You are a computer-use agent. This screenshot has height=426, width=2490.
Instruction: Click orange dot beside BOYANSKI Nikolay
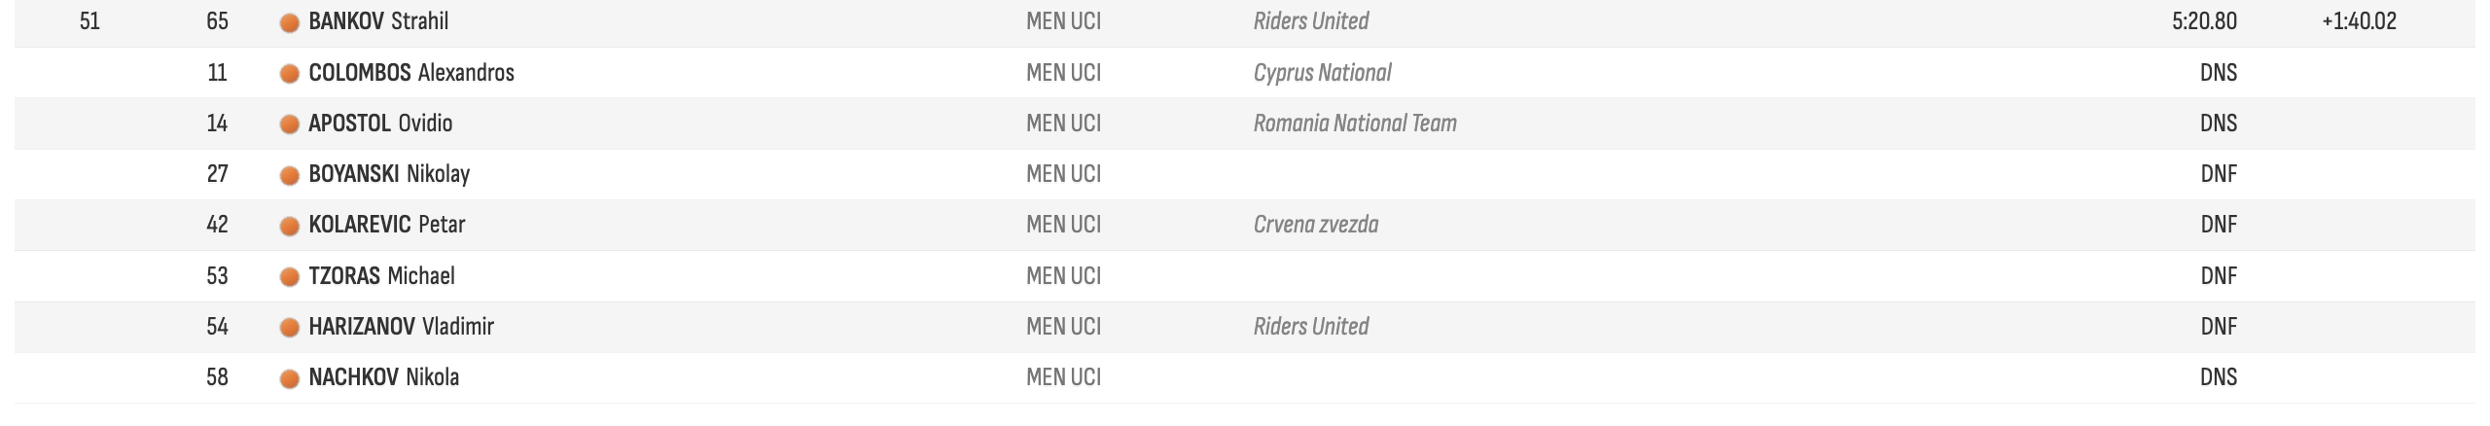(x=289, y=175)
